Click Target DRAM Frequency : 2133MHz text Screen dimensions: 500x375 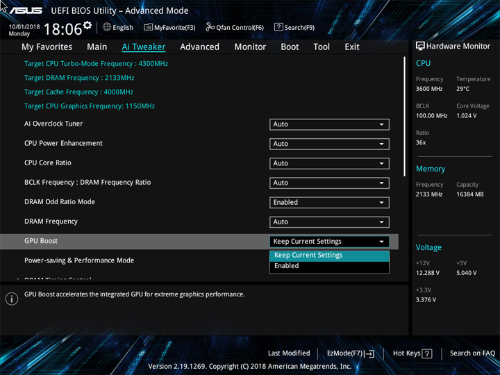pyautogui.click(x=79, y=78)
